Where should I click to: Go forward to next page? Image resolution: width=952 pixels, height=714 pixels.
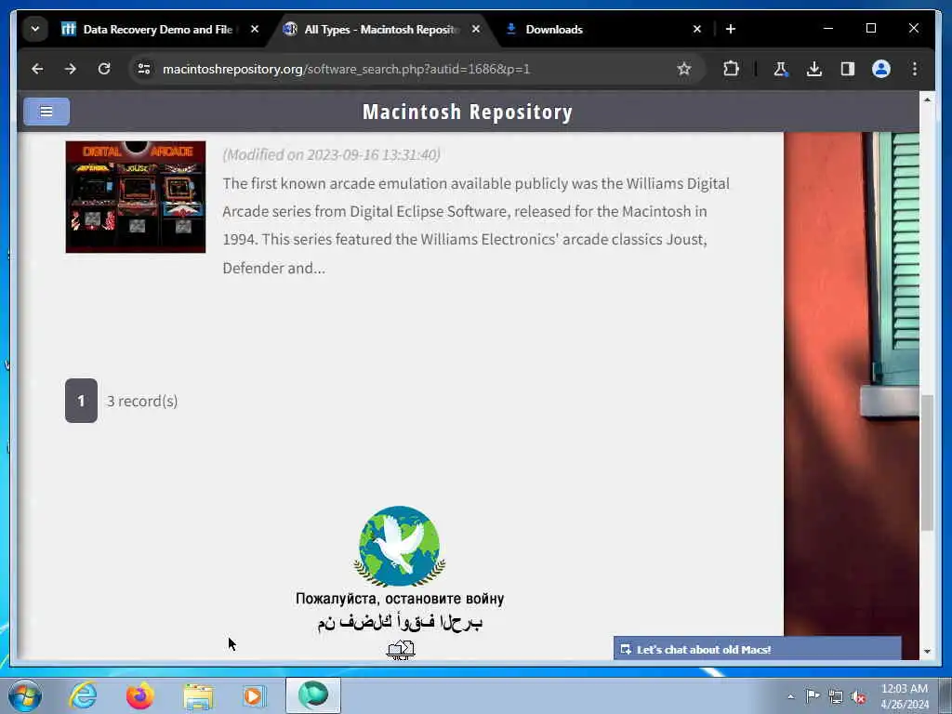pyautogui.click(x=71, y=69)
